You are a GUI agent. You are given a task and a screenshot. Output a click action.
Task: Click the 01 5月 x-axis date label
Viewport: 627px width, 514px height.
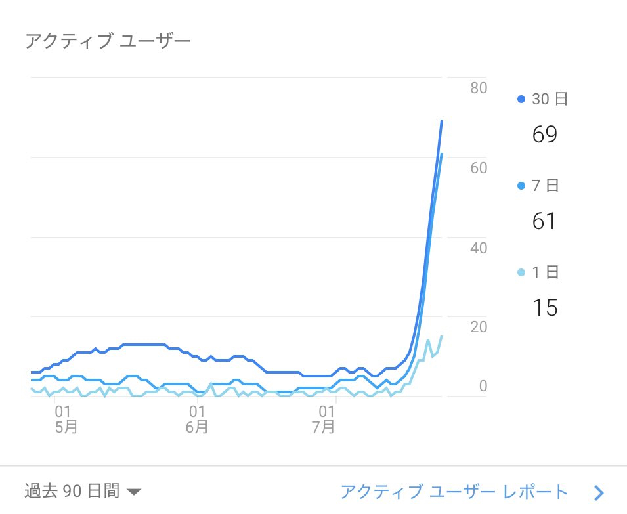[65, 419]
